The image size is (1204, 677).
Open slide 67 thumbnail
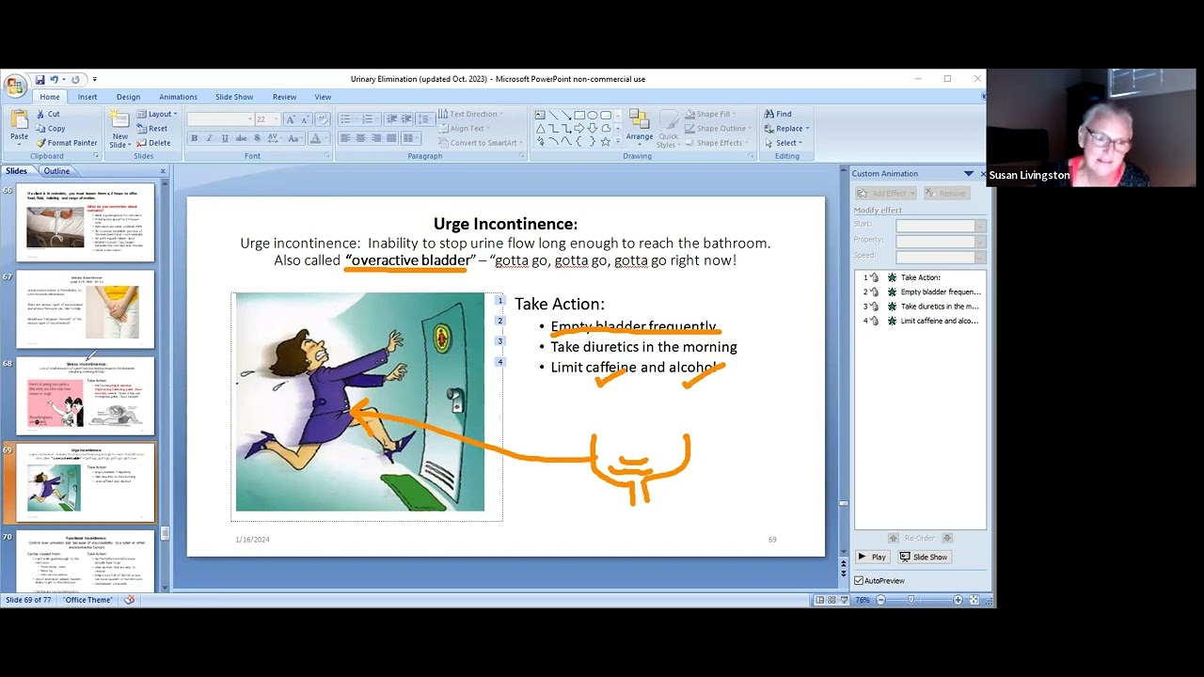(x=86, y=310)
